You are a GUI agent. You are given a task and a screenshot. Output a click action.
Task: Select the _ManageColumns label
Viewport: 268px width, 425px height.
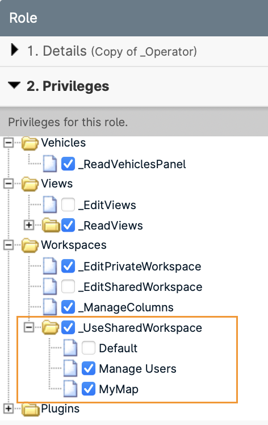(x=125, y=307)
